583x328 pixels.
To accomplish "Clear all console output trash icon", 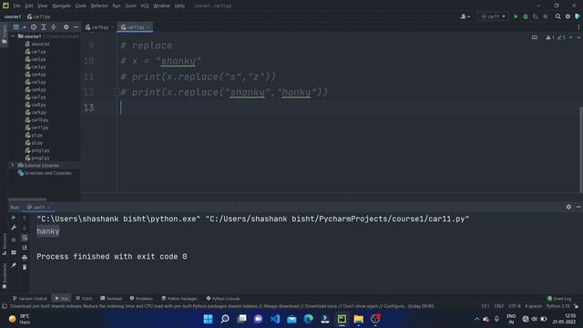I will click(25, 267).
